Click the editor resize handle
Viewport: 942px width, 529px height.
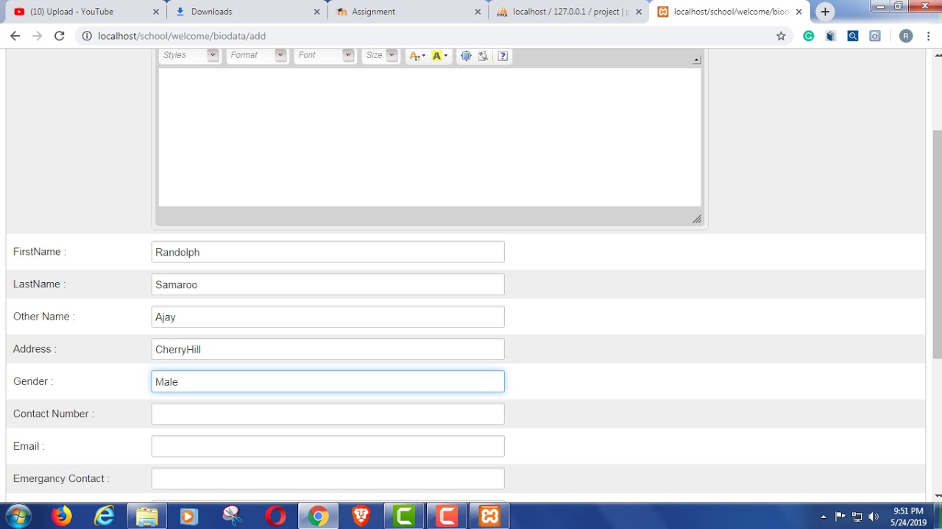pyautogui.click(x=697, y=219)
